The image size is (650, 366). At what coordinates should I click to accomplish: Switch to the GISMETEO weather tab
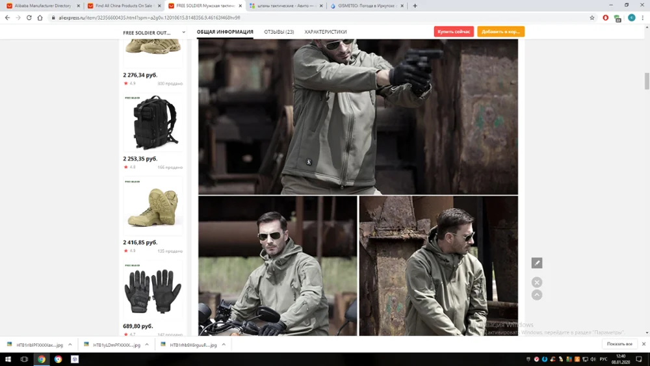pyautogui.click(x=367, y=6)
